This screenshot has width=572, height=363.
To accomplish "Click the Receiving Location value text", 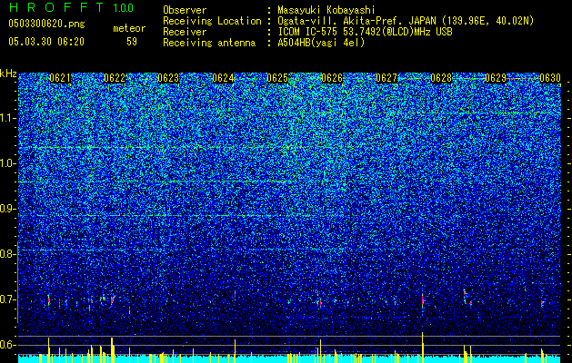I will pyautogui.click(x=406, y=21).
